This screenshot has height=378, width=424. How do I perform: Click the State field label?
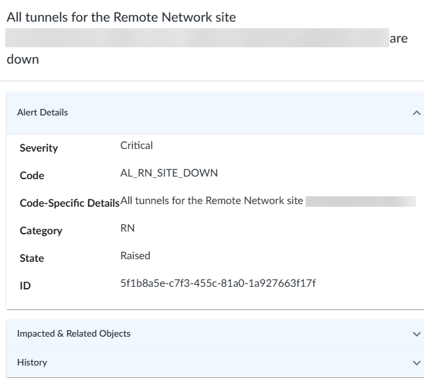coord(32,259)
